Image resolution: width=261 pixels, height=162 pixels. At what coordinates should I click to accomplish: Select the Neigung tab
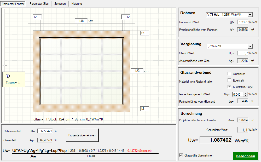(77, 4)
